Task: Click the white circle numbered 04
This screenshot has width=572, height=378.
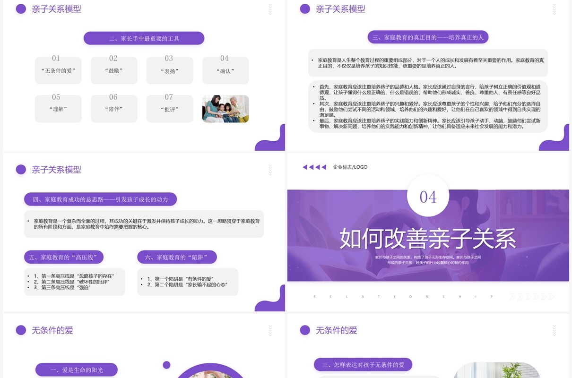Action: point(428,196)
